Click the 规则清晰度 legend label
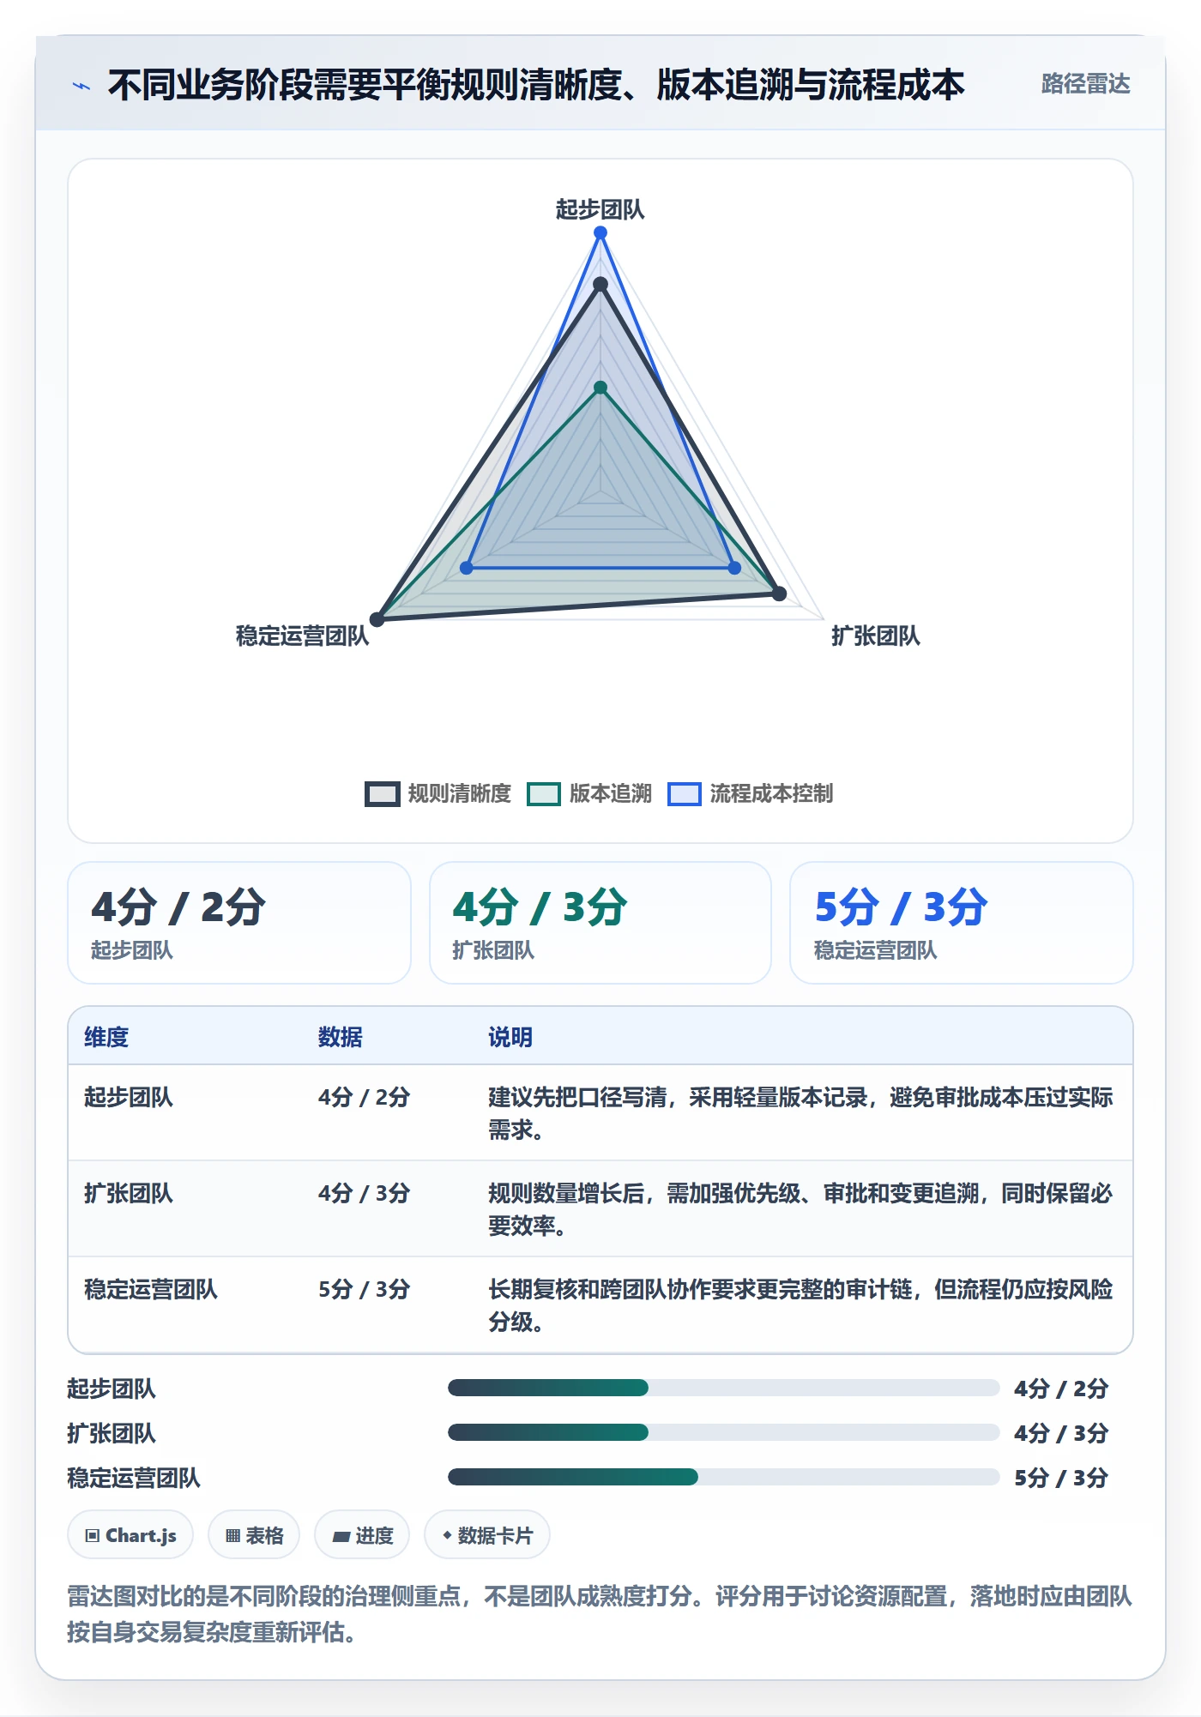The width and height of the screenshot is (1201, 1717). click(x=459, y=793)
